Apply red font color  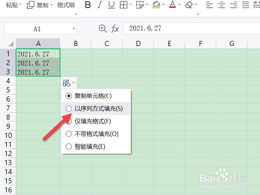coord(173,5)
